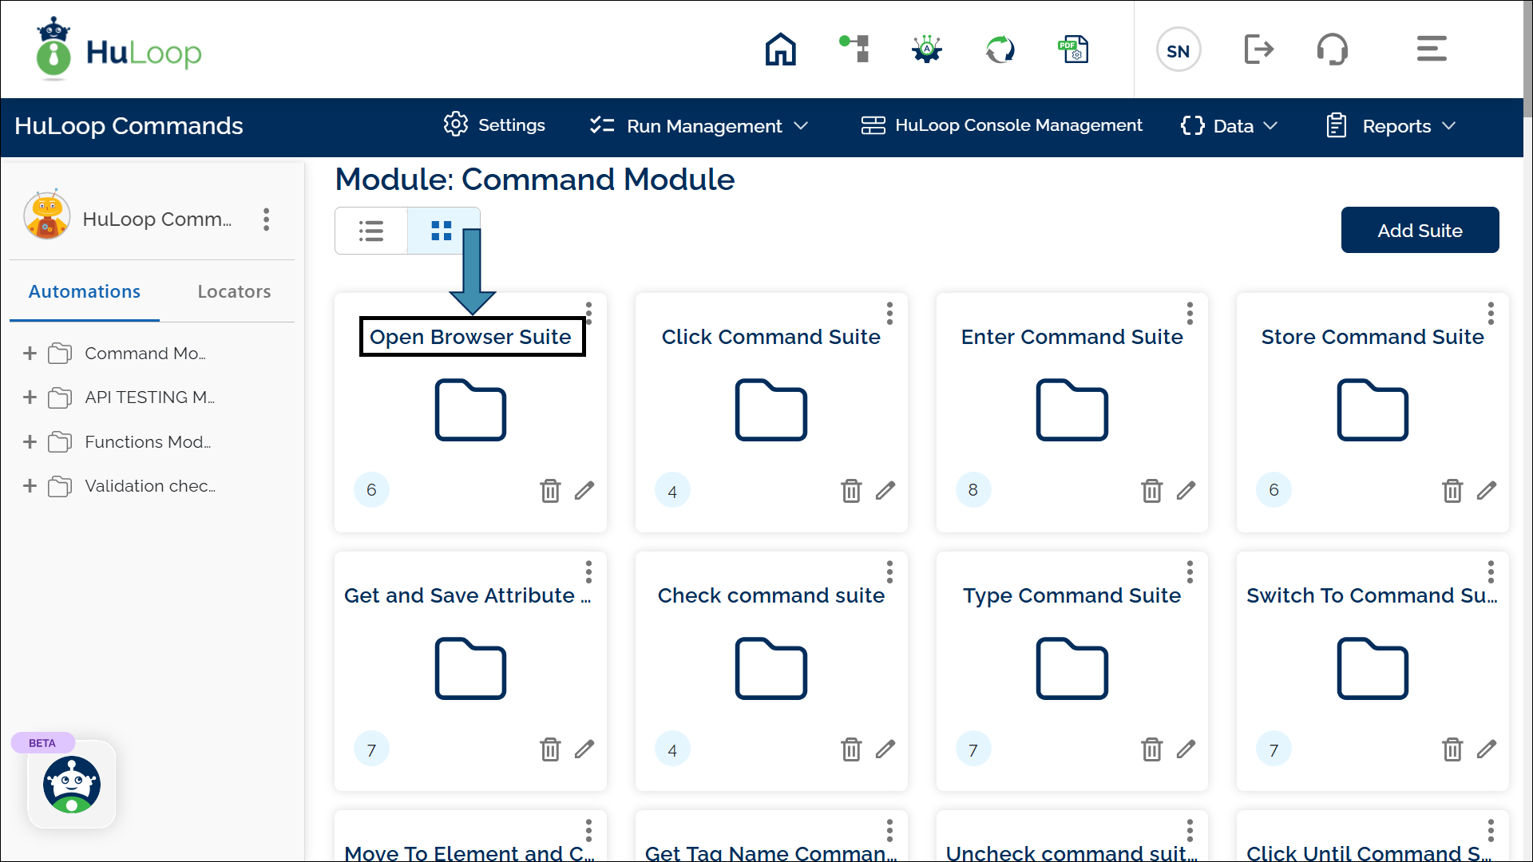Viewport: 1533px width, 862px height.
Task: Click the Add Suite button
Action: click(x=1420, y=231)
